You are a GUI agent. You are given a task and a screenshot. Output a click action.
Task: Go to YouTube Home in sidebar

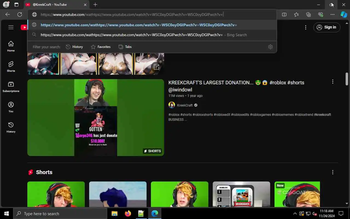pos(11,46)
